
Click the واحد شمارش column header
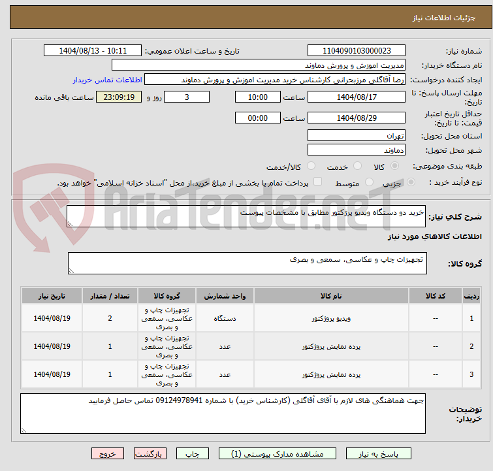[225, 296]
